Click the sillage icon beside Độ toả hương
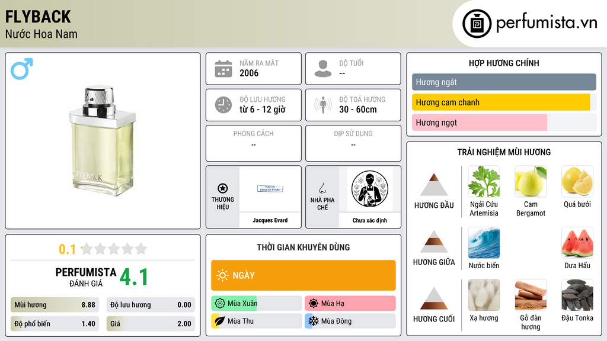Image resolution: width=607 pixels, height=341 pixels. (323, 105)
